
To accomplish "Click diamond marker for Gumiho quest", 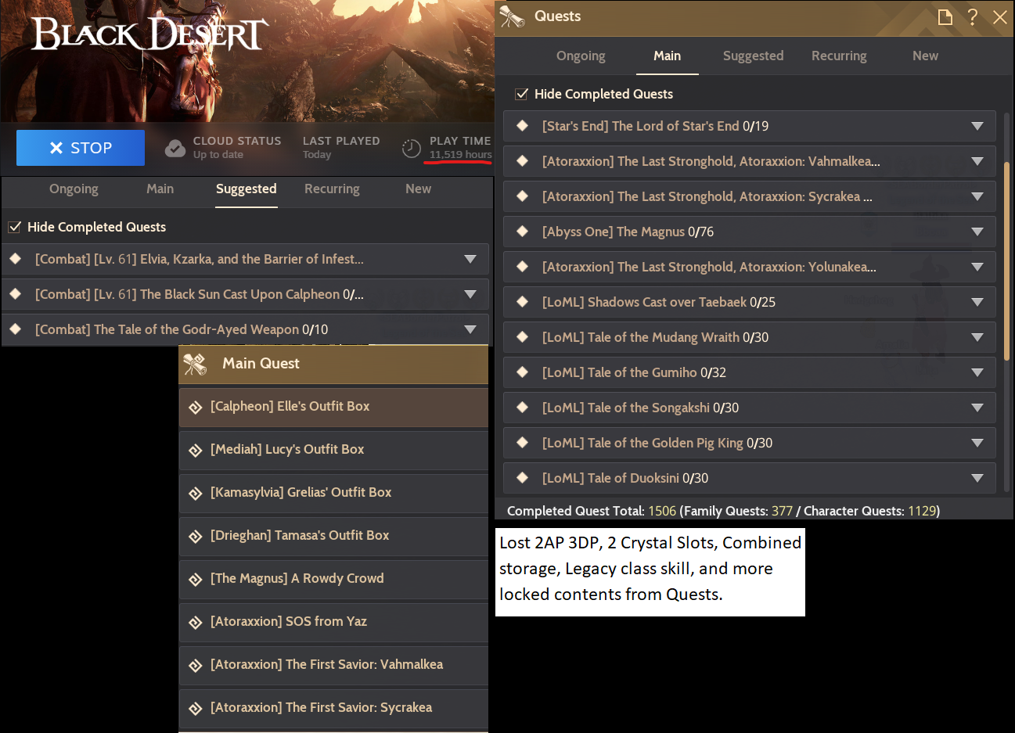I will tap(523, 372).
